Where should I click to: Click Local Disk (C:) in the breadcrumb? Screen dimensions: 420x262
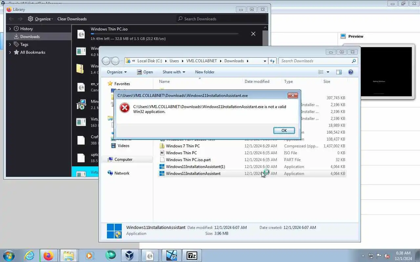tap(150, 61)
